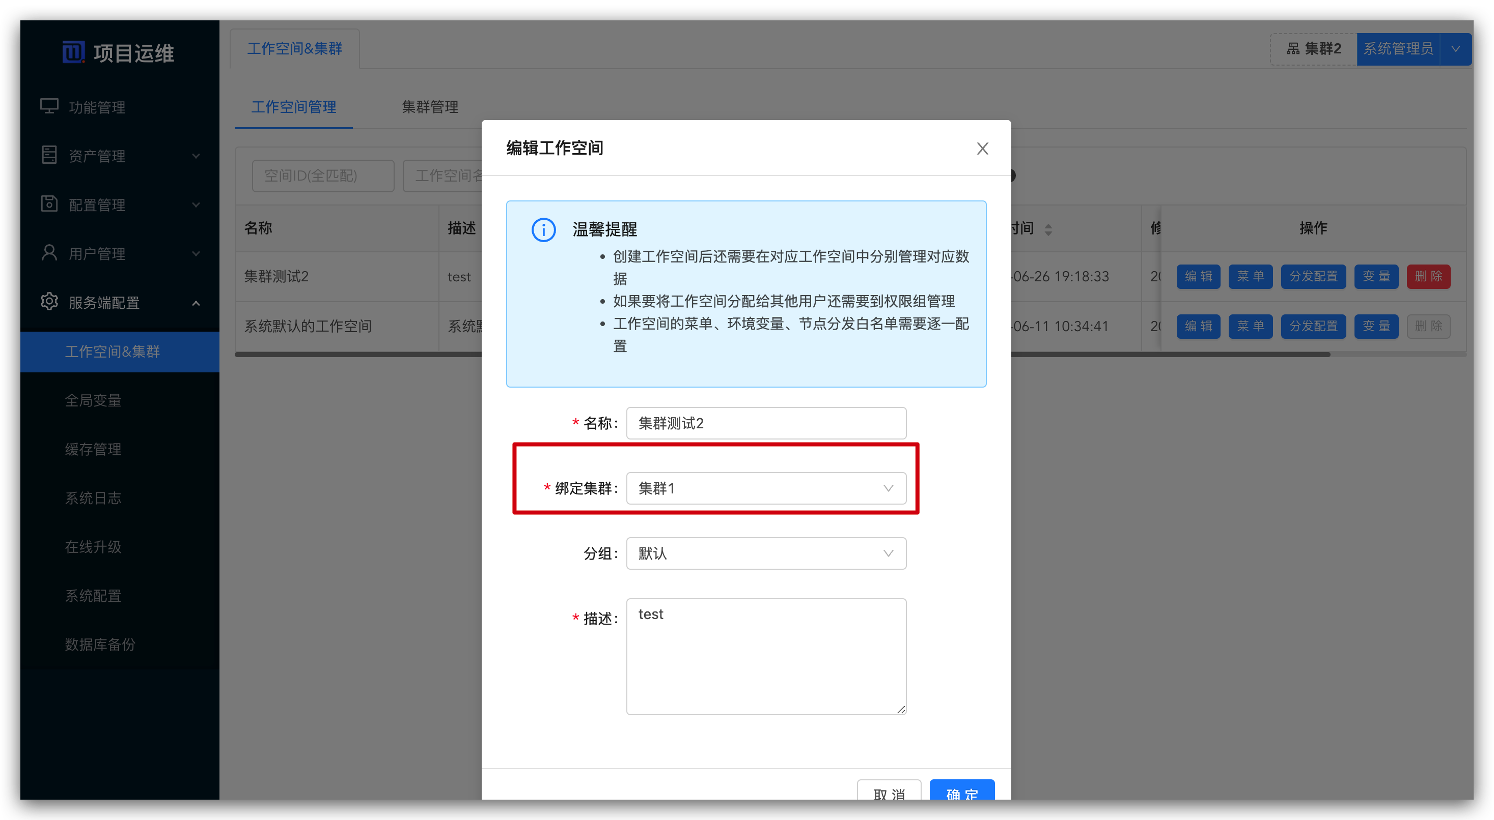Toggle the 时间 column sort order
Viewport: 1494px width, 820px height.
click(1048, 228)
